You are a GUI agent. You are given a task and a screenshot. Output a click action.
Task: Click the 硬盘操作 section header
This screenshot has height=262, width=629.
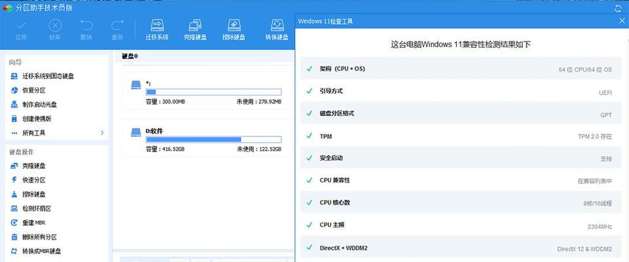coord(22,153)
